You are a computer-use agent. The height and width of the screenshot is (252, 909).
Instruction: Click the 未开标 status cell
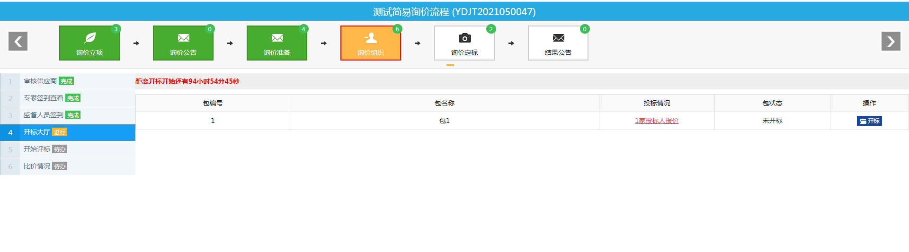click(x=772, y=121)
